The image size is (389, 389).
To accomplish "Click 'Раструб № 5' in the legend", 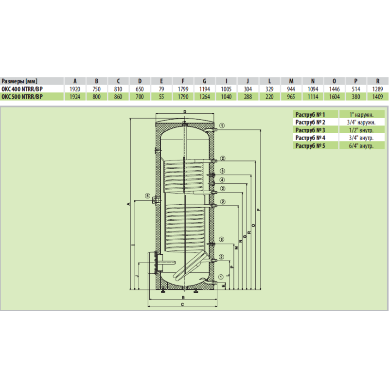I will coord(310,145).
